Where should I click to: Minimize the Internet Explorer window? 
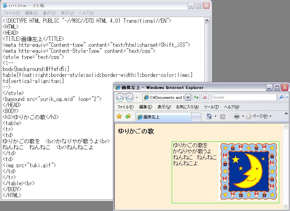click(269, 88)
